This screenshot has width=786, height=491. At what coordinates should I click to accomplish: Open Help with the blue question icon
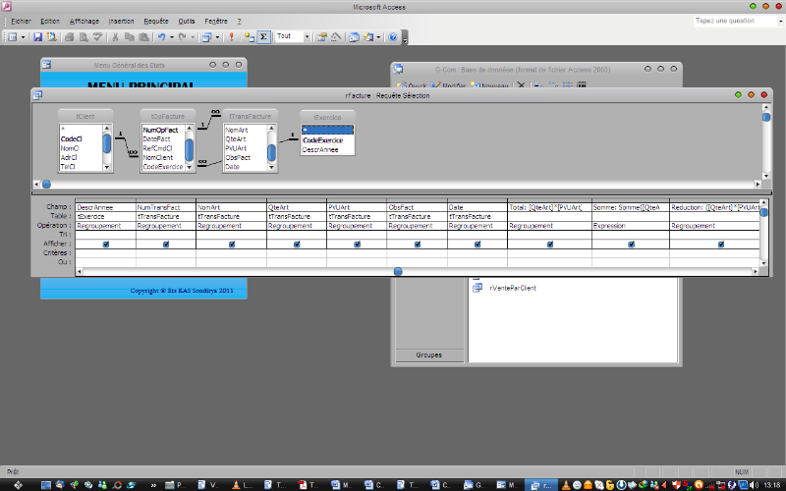click(393, 36)
